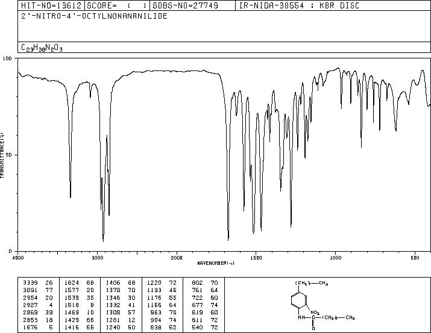
Task: Click the 4000 tick on the x-axis
Action: click(18, 257)
